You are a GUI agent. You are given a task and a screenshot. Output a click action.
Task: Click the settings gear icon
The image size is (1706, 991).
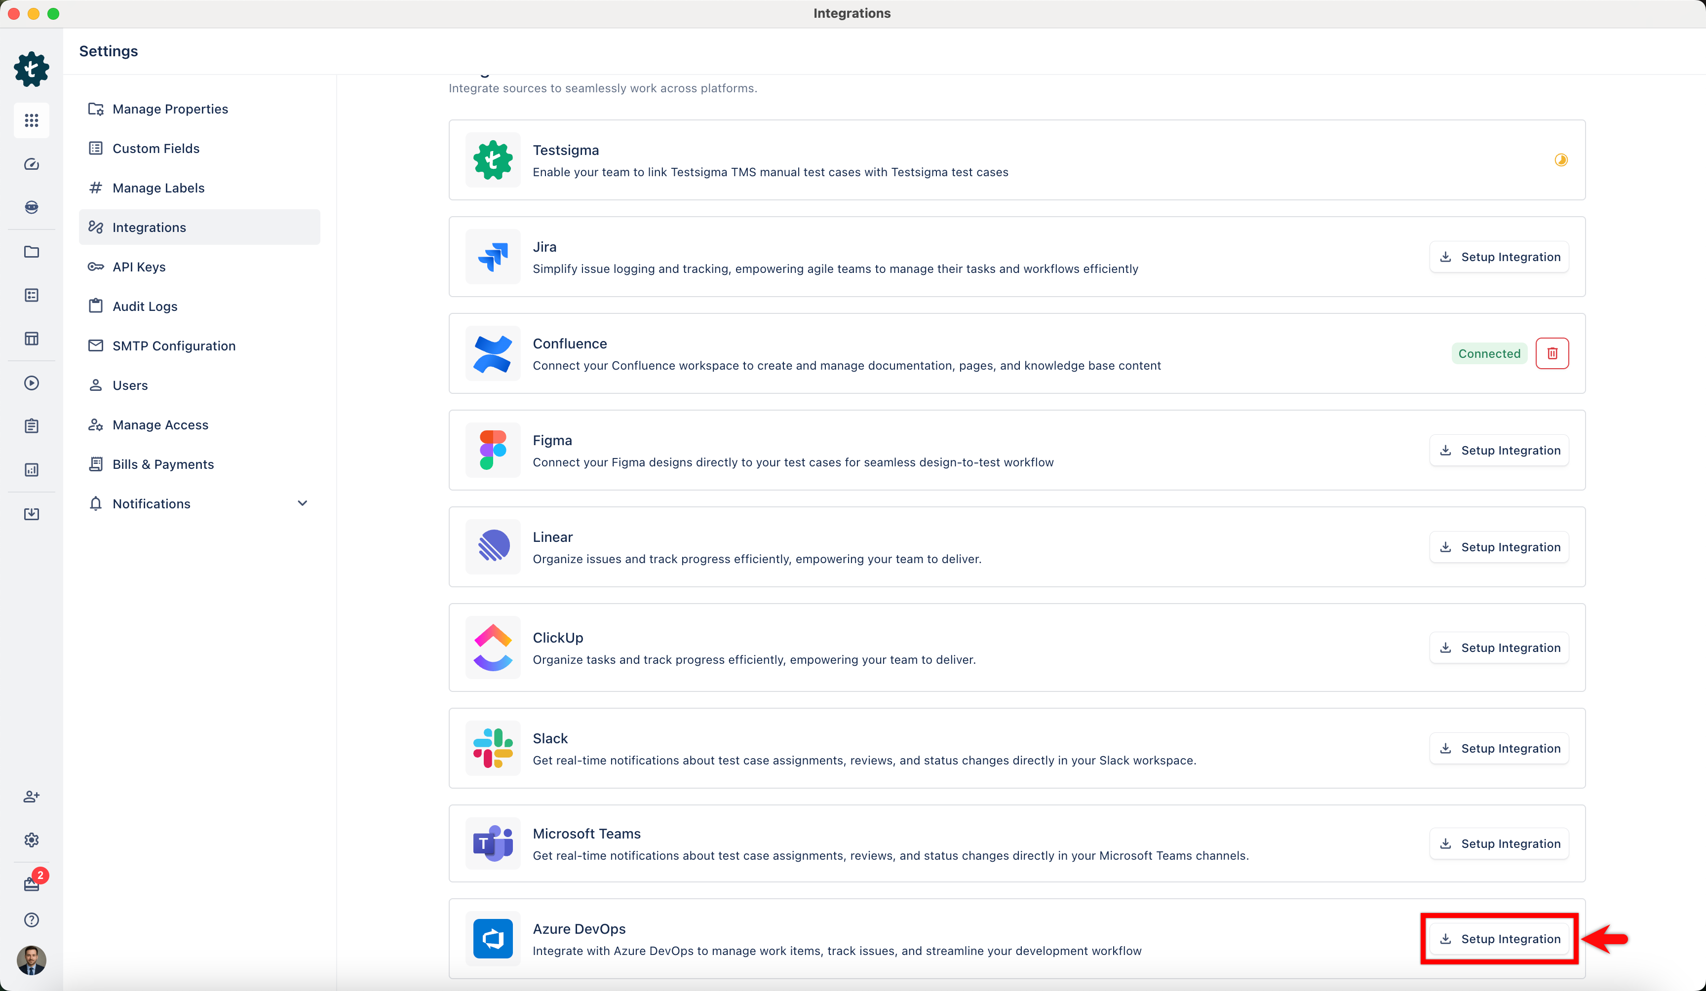(x=31, y=840)
